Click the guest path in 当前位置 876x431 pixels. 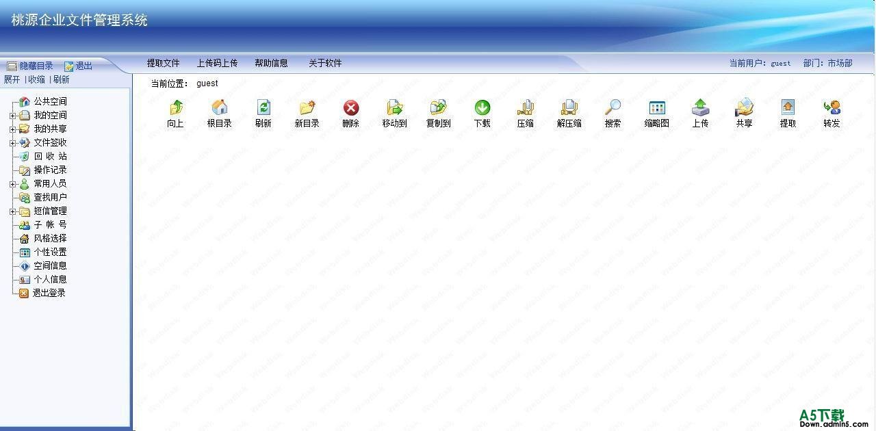click(x=207, y=83)
